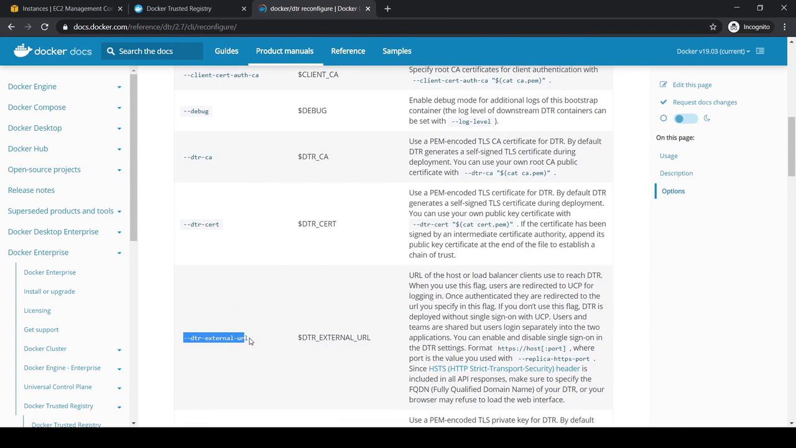Click in the Search the docs field
Screen dimensions: 796x448
(152, 51)
